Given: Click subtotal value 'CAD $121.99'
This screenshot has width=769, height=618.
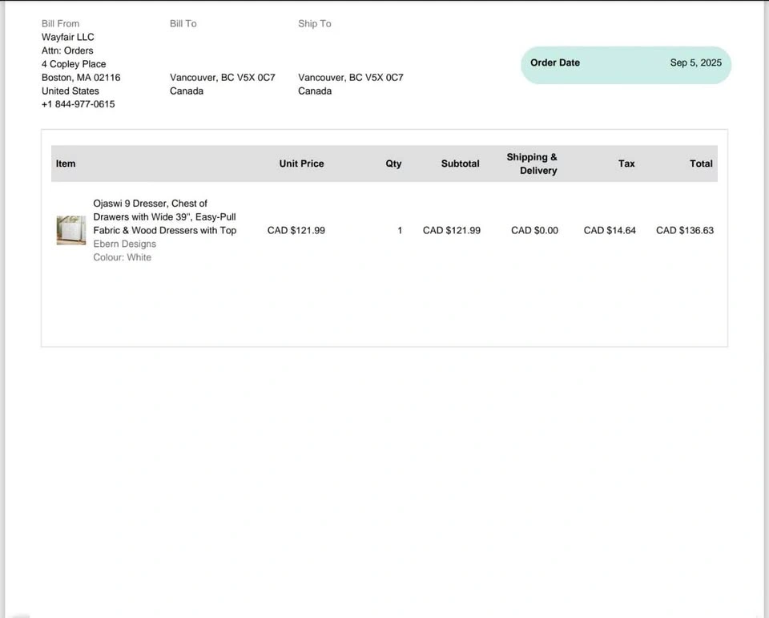Looking at the screenshot, I should [x=452, y=230].
